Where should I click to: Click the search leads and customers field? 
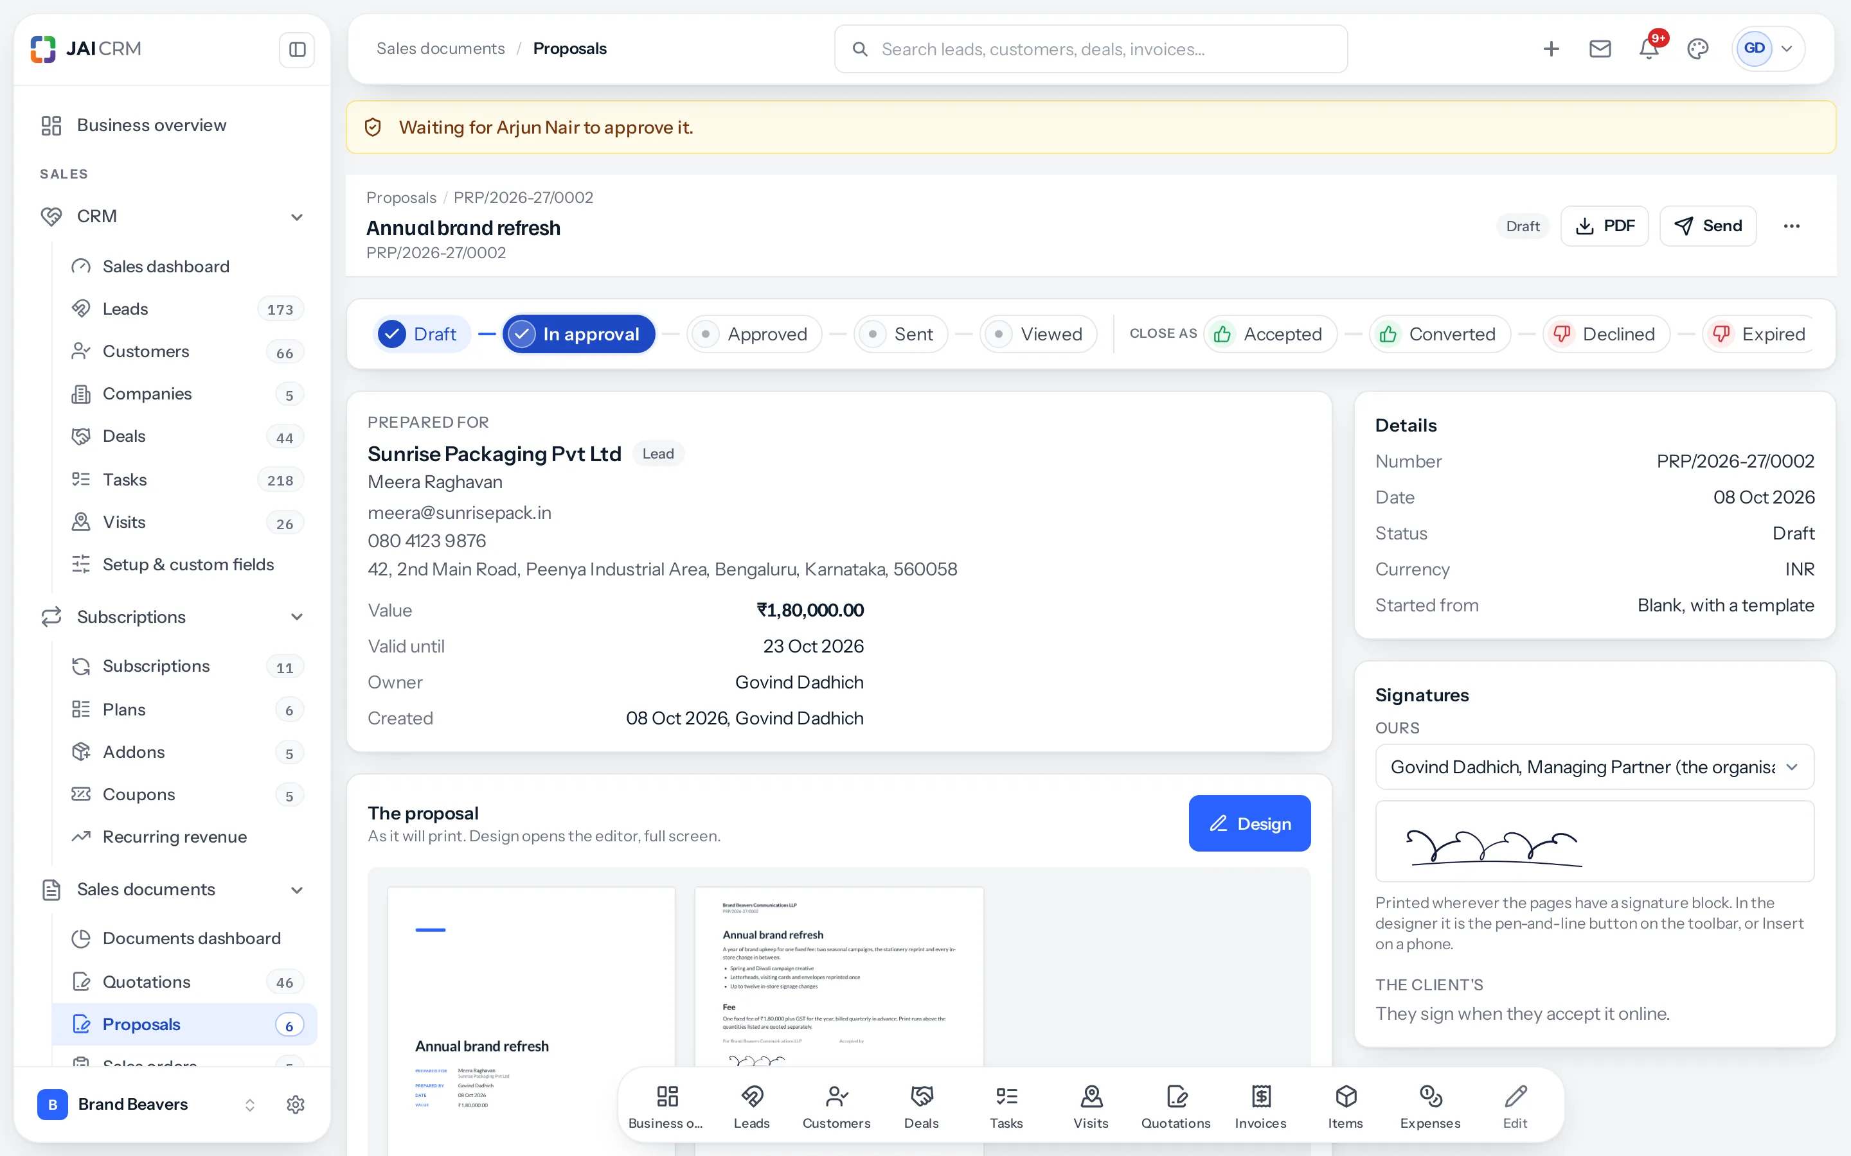click(1091, 49)
